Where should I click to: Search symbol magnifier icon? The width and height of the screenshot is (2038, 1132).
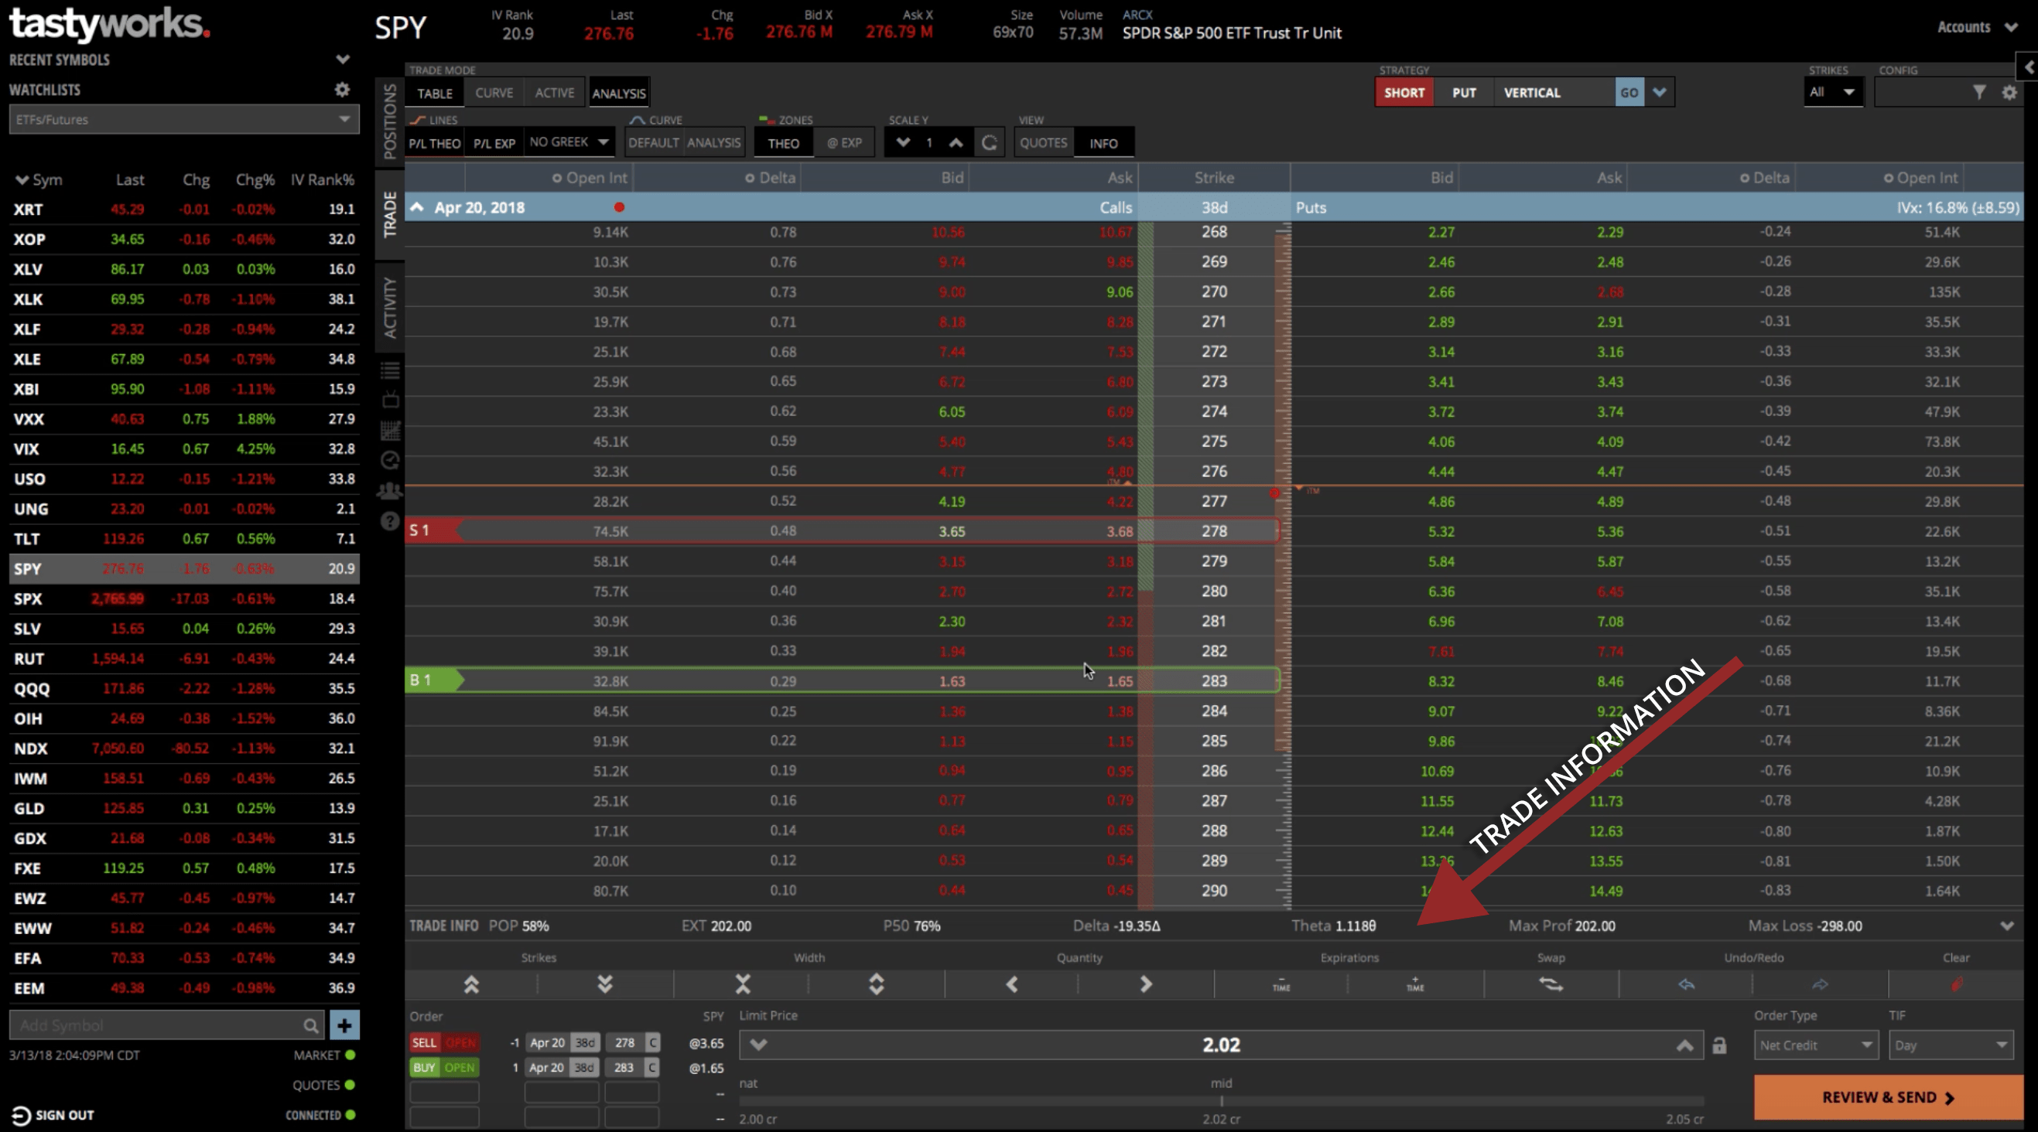310,1025
